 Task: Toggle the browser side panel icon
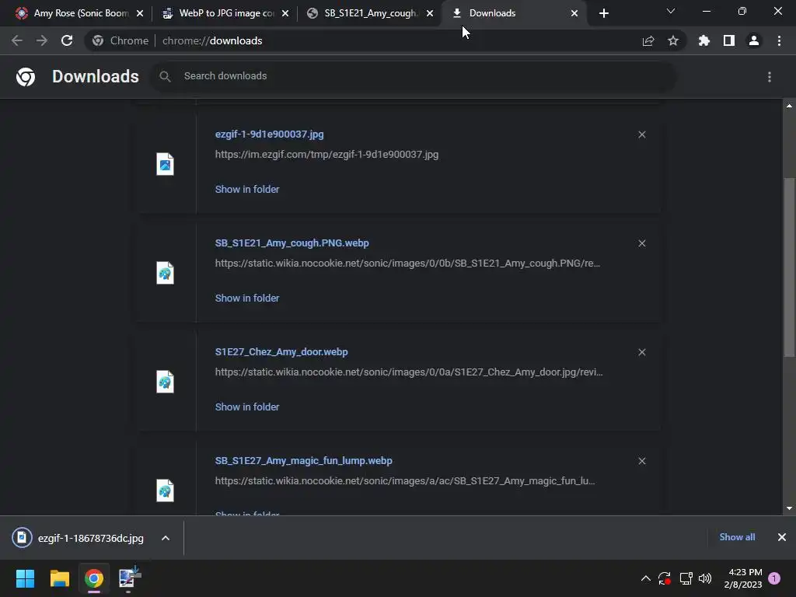(729, 40)
